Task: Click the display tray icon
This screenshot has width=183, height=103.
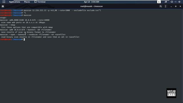Action: [172, 2]
